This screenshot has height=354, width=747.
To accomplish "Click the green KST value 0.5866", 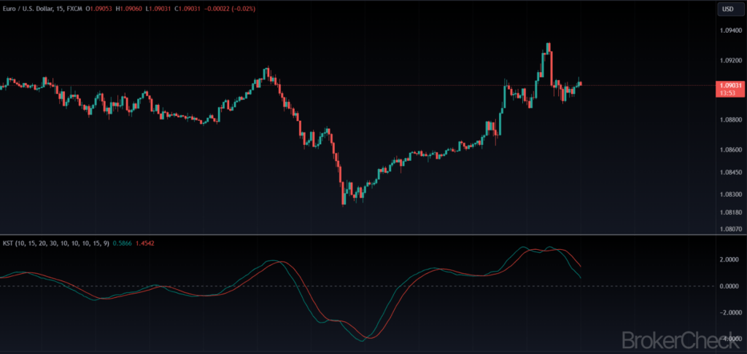I will [x=122, y=244].
